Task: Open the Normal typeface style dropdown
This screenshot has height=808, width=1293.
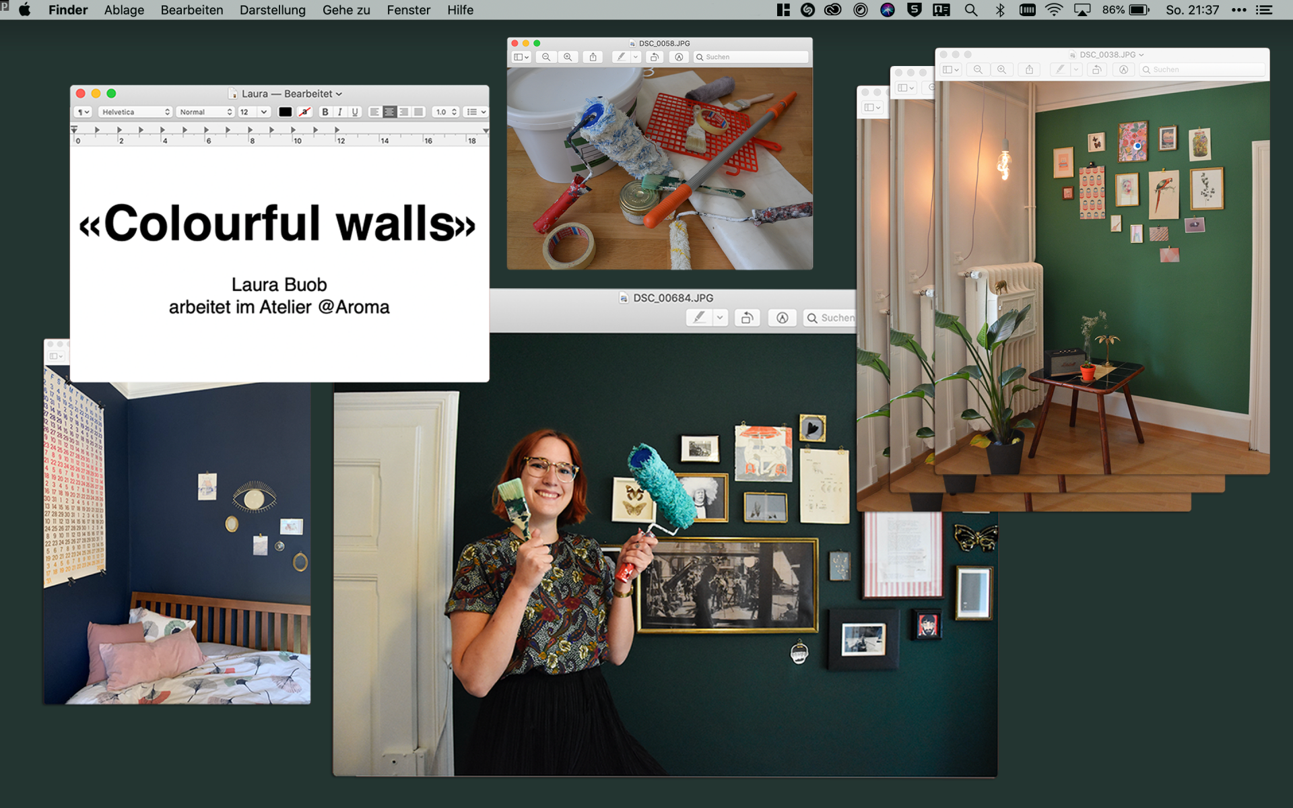Action: pos(205,112)
